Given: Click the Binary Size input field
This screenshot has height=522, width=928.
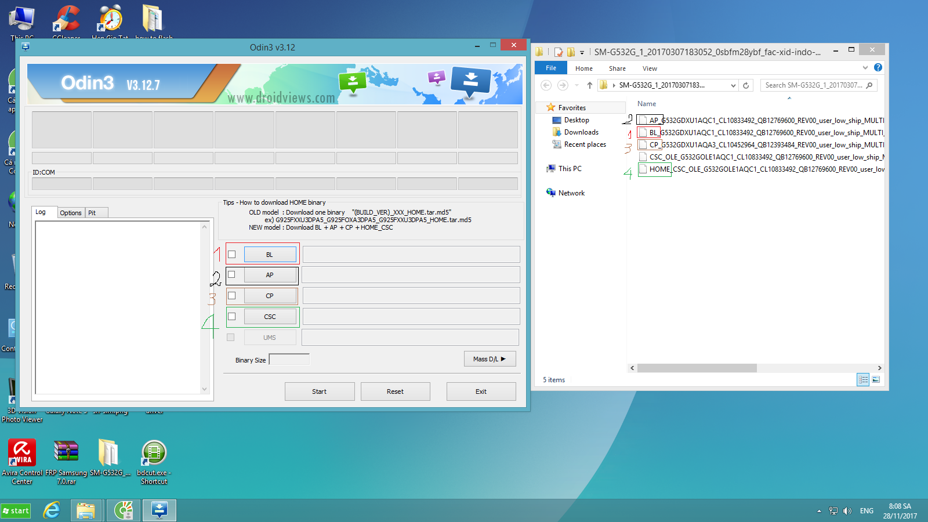Looking at the screenshot, I should pos(289,358).
